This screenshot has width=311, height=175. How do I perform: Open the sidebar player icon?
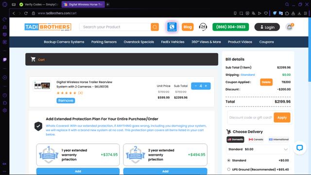coord(5,78)
